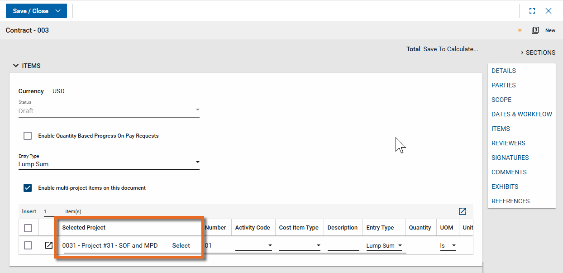The image size is (563, 273).
Task: Jump to the DATES & WORKFLOW section
Action: 521,114
